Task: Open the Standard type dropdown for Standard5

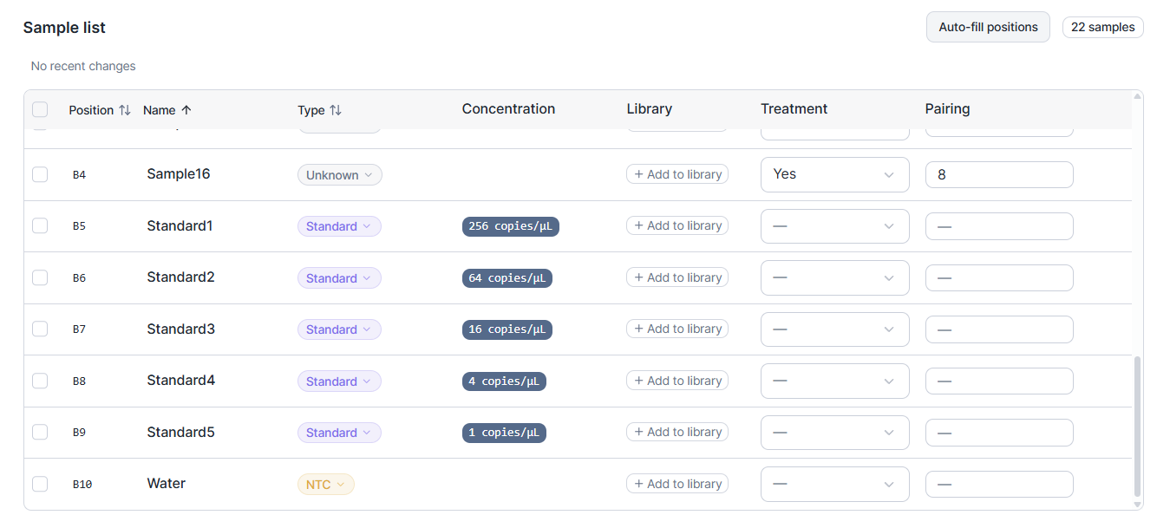Action: click(x=339, y=433)
